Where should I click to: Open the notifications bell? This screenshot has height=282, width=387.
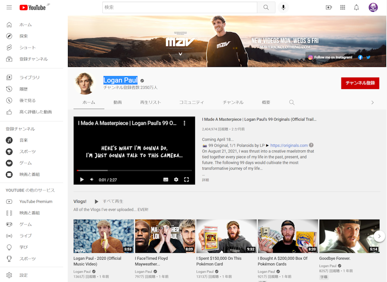pos(356,7)
